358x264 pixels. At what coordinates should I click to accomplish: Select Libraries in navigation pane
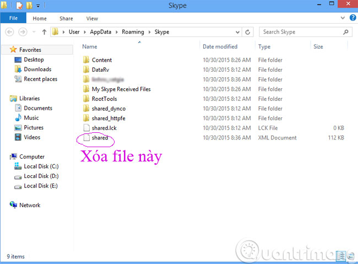(29, 98)
